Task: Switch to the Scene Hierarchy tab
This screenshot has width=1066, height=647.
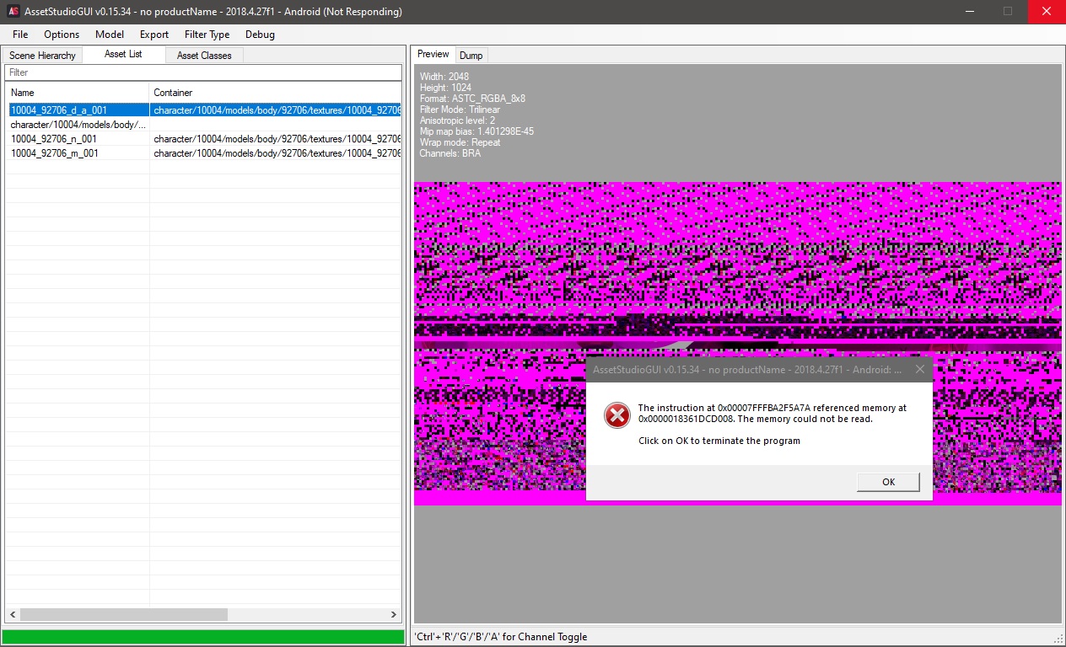Action: click(x=42, y=55)
